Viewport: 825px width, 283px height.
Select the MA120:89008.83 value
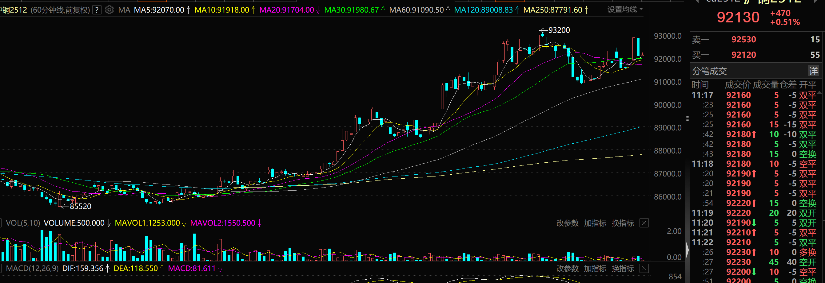click(x=483, y=10)
